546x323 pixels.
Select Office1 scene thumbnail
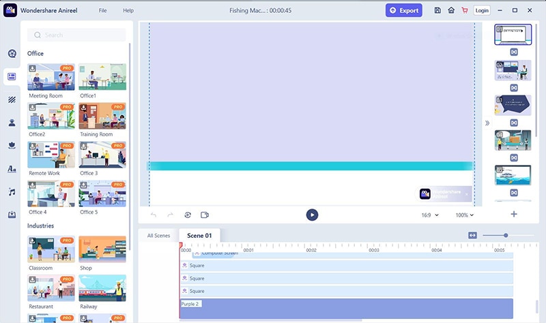click(x=102, y=77)
